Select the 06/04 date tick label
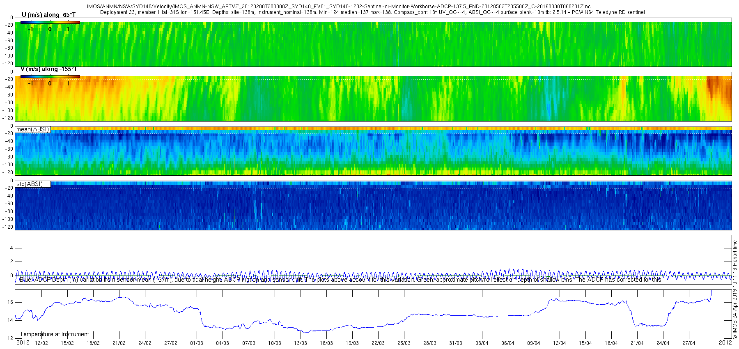This screenshot has height=349, width=739. pos(508,343)
